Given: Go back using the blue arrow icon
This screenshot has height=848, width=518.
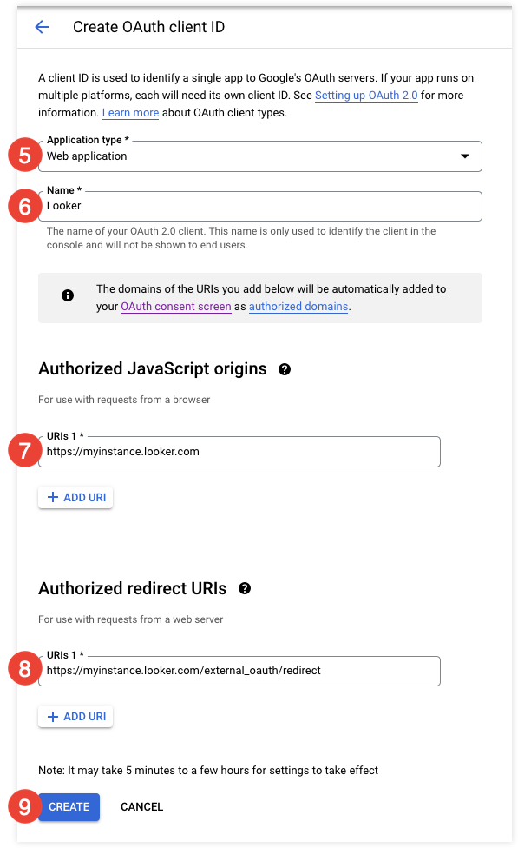Looking at the screenshot, I should coord(42,26).
